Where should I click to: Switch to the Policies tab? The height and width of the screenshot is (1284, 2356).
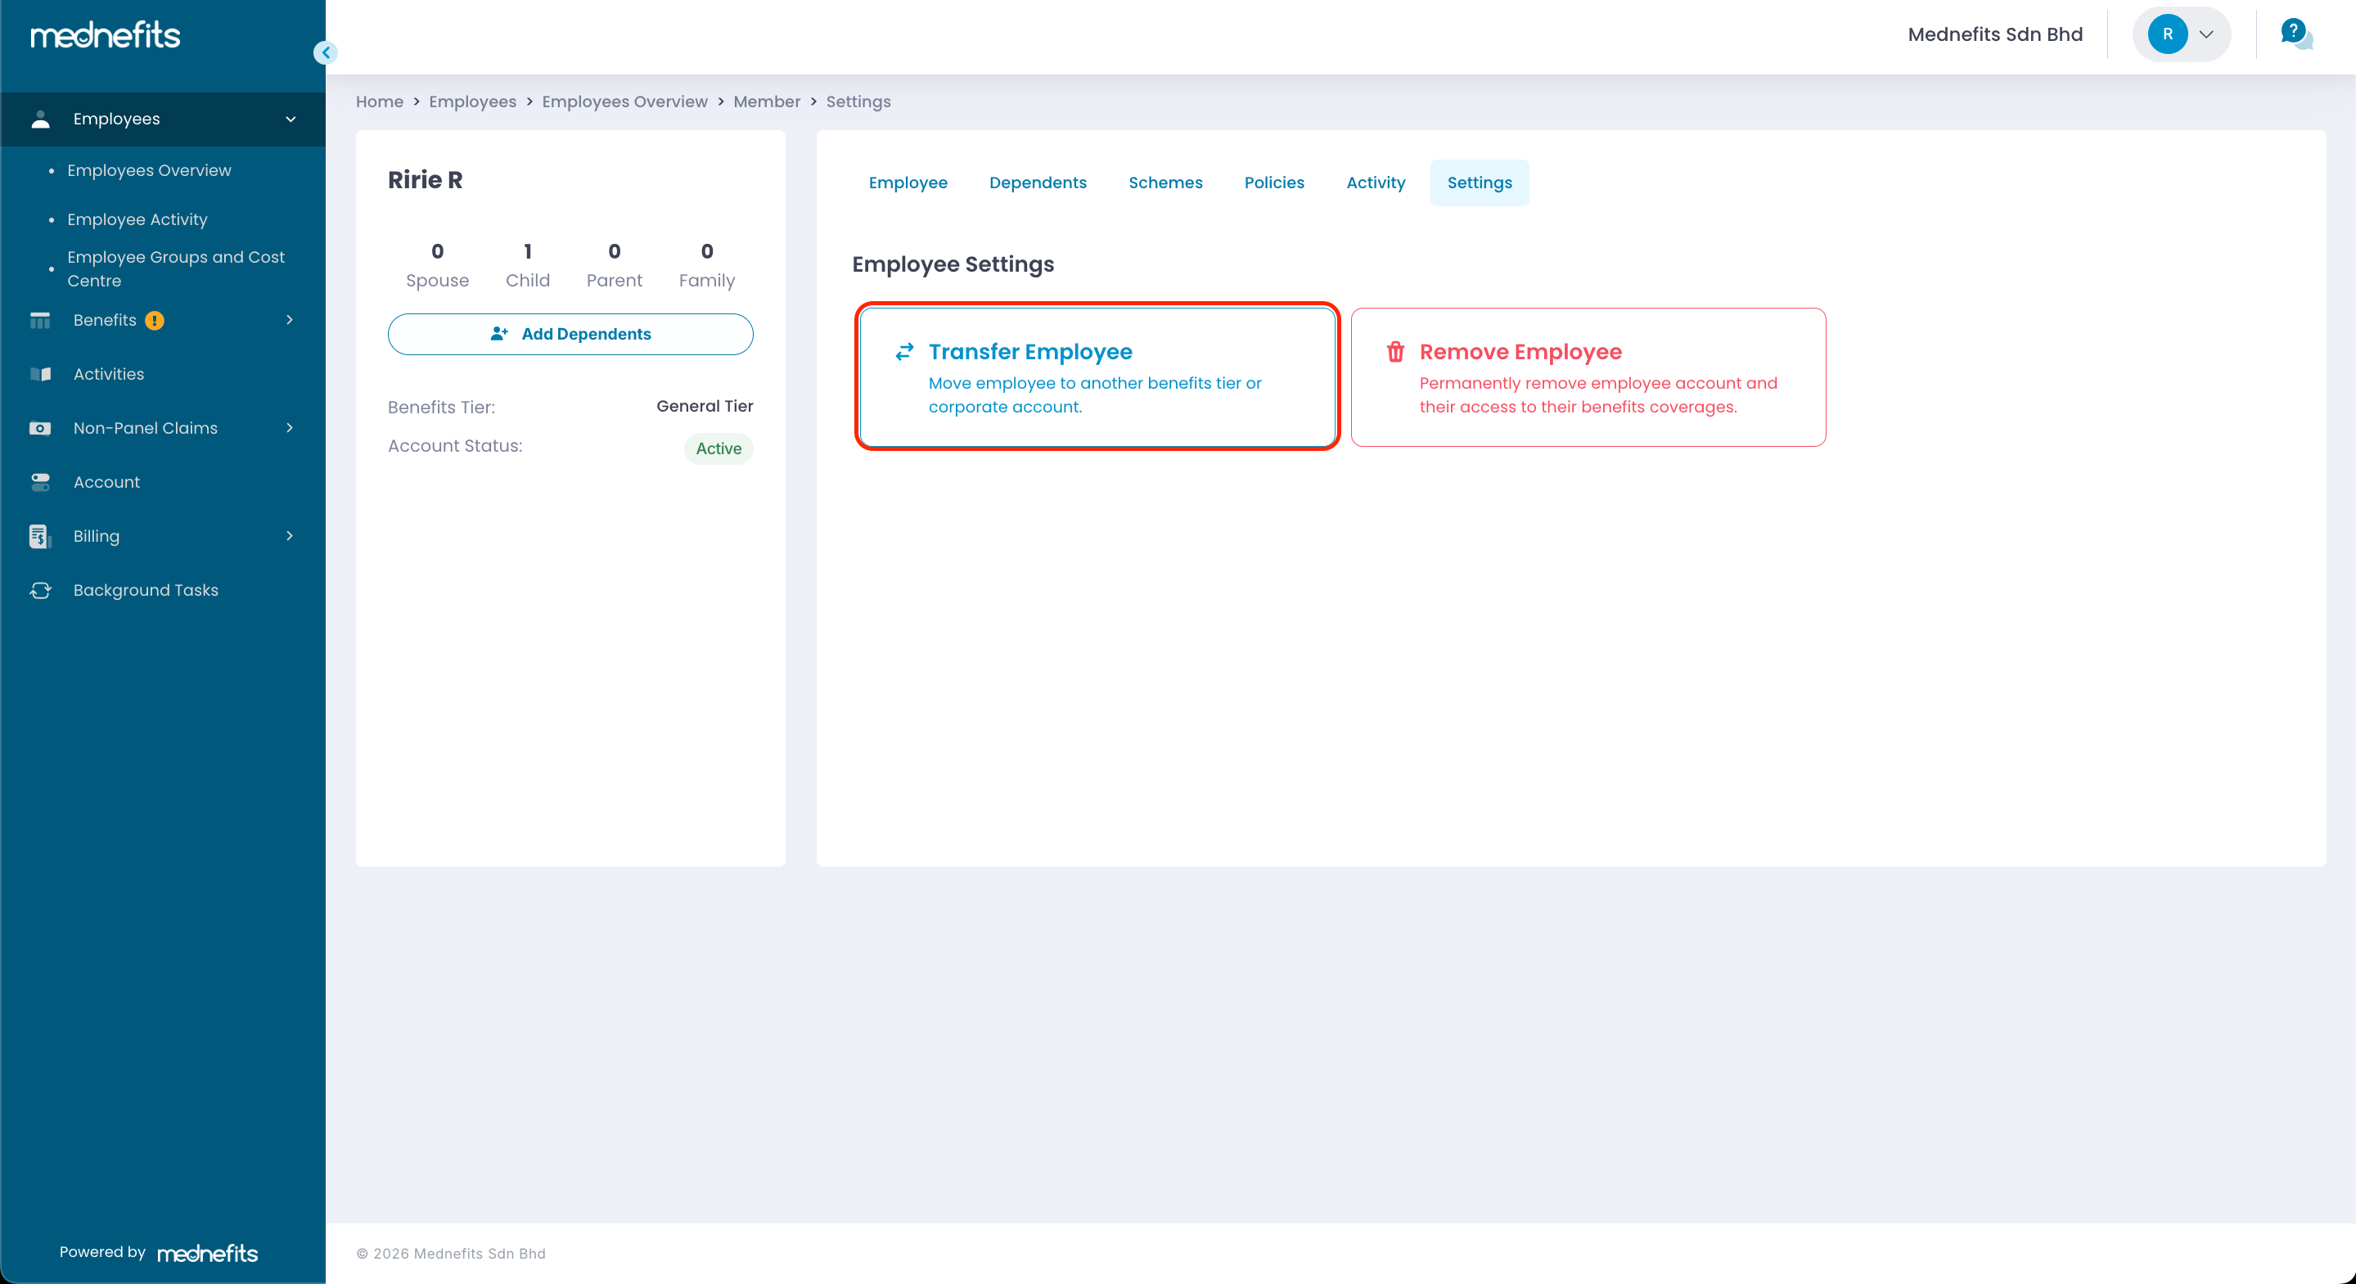coord(1273,183)
